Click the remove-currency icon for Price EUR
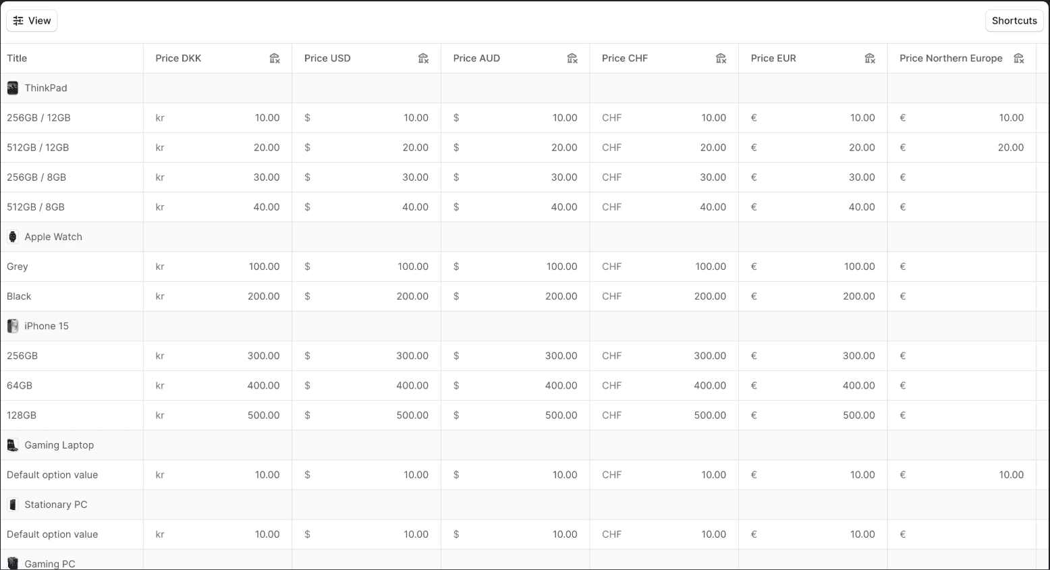 (871, 59)
